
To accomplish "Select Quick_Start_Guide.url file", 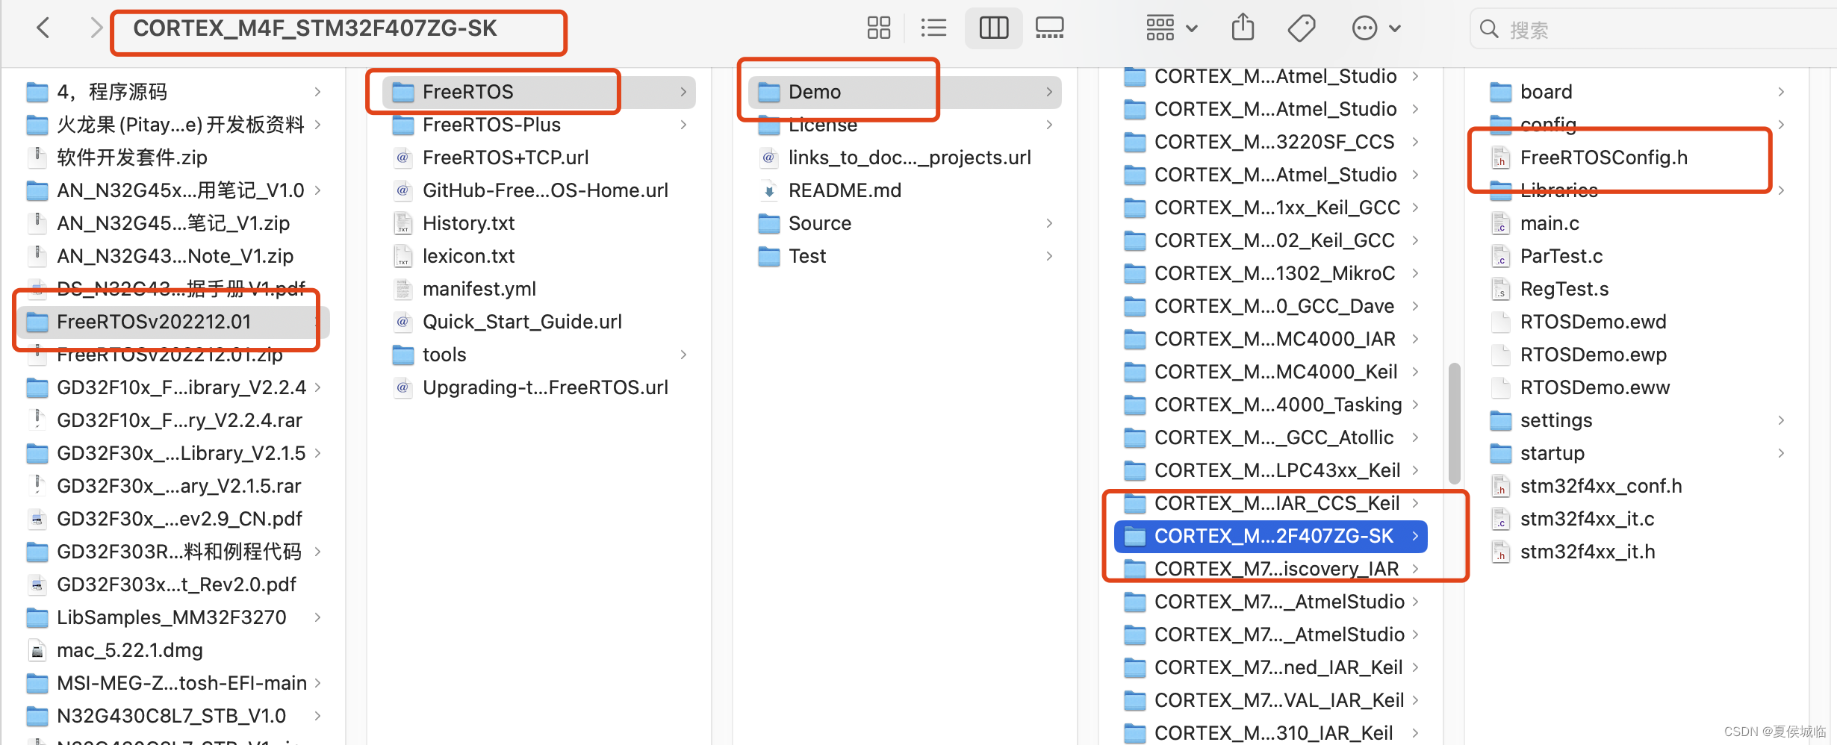I will tap(539, 322).
